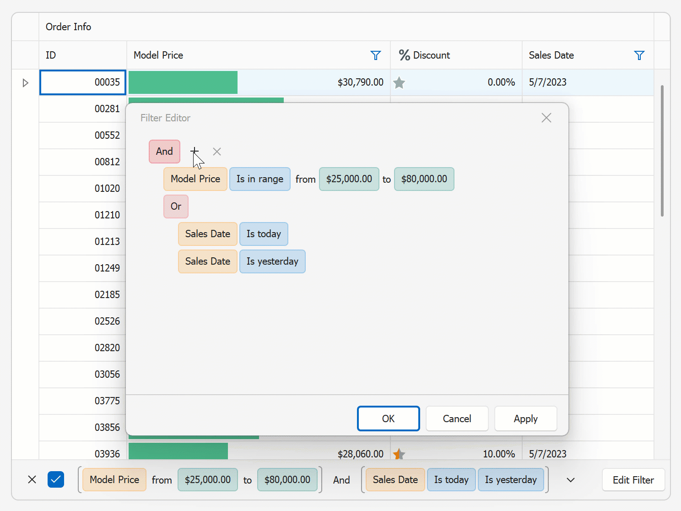The height and width of the screenshot is (511, 681).
Task: Clear the active filter with bottom-bar X icon
Action: (x=32, y=479)
